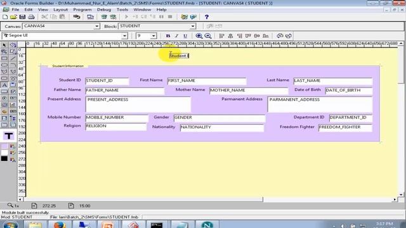
Task: Select the Rectangle drawing tool
Action: (4, 58)
